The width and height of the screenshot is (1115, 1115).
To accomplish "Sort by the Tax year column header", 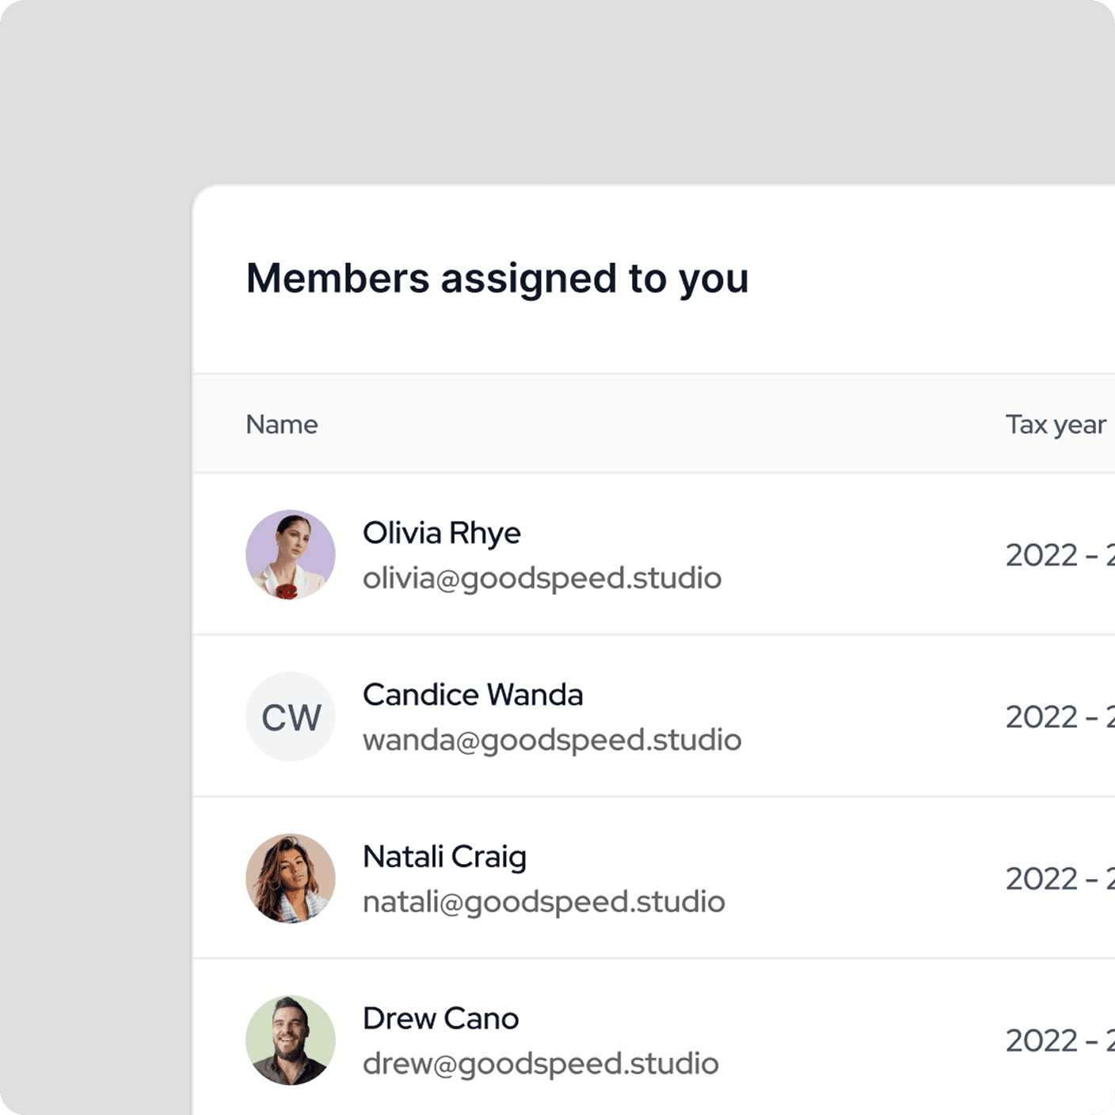I will click(x=1056, y=424).
